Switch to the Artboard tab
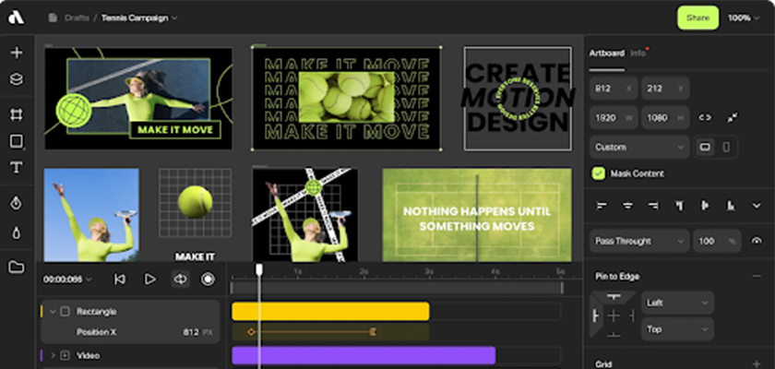The height and width of the screenshot is (369, 775). [606, 53]
